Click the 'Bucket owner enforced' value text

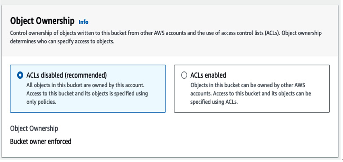coord(41,141)
